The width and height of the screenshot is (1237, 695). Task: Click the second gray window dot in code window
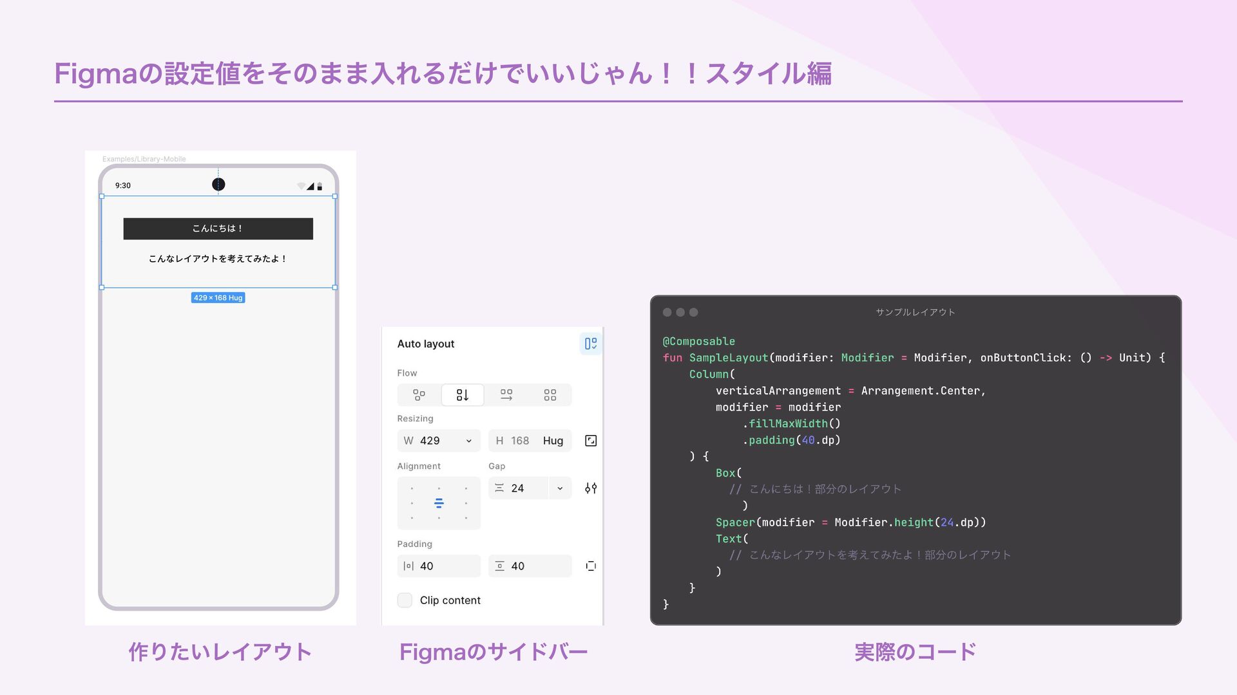pos(680,312)
